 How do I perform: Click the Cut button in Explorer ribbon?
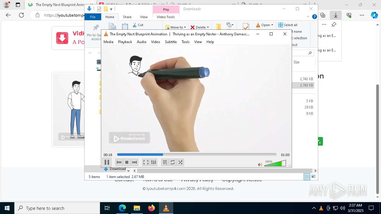(138, 25)
